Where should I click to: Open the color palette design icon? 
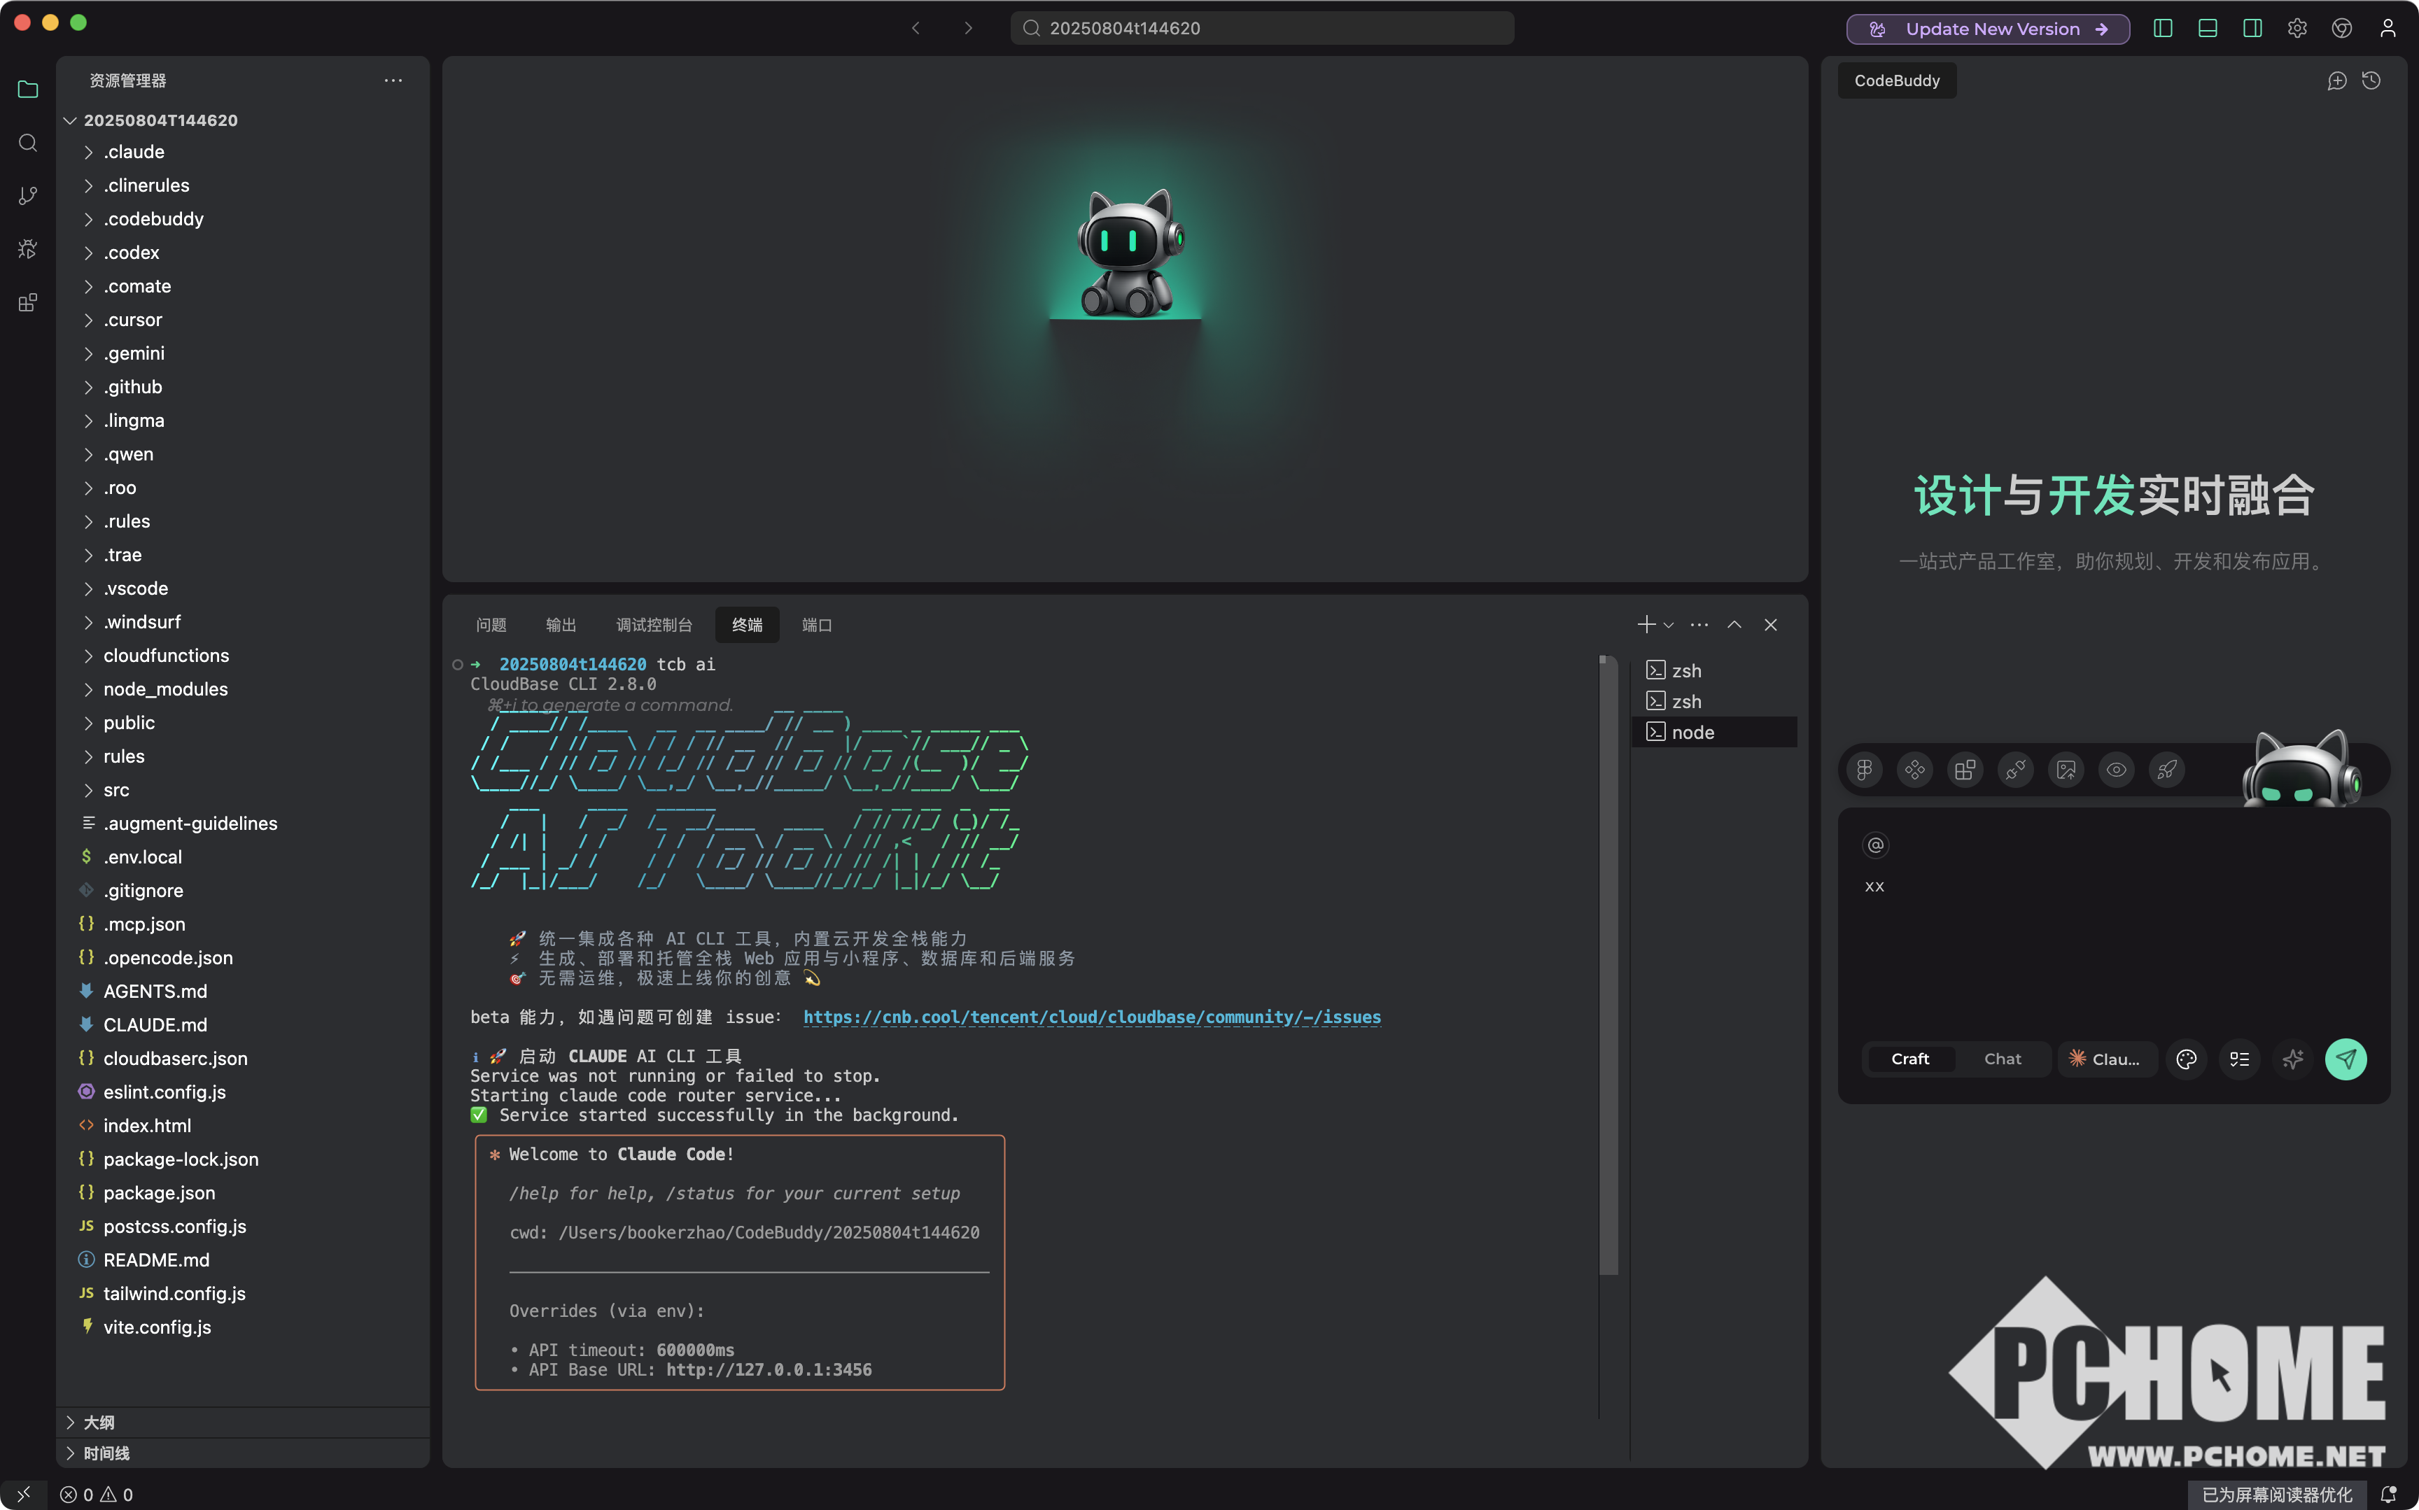(2187, 1059)
